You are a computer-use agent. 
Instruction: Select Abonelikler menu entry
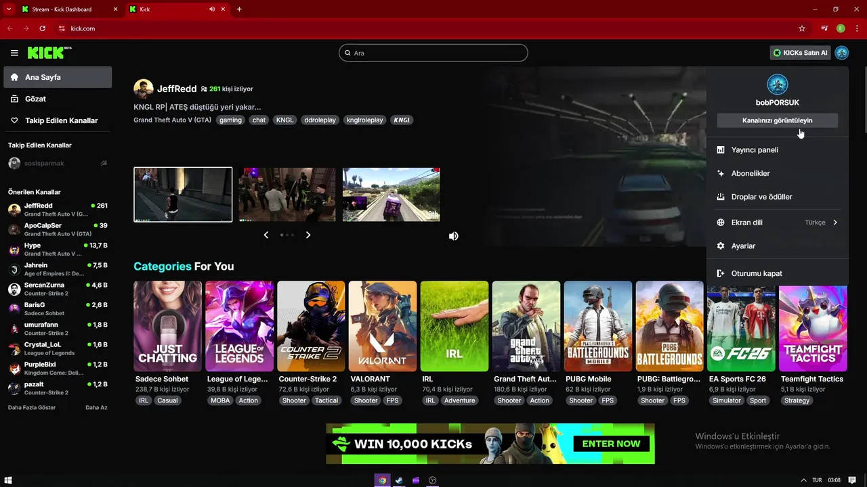(777, 173)
